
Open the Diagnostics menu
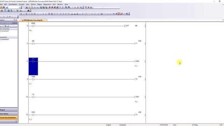coord(47,5)
